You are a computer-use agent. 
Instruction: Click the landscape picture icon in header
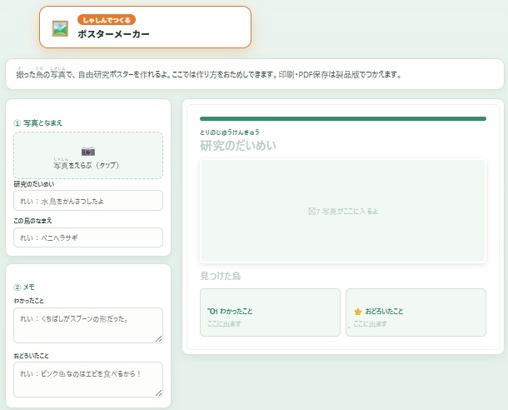[60, 28]
